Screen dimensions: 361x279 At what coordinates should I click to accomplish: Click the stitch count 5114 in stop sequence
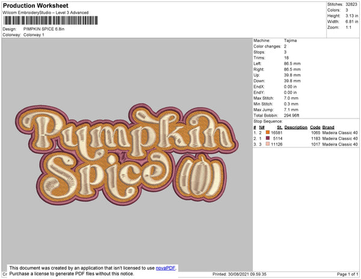[x=277, y=138]
